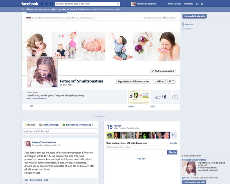
Task: Click Uppdatera sidinformation
Action: pos(134,81)
